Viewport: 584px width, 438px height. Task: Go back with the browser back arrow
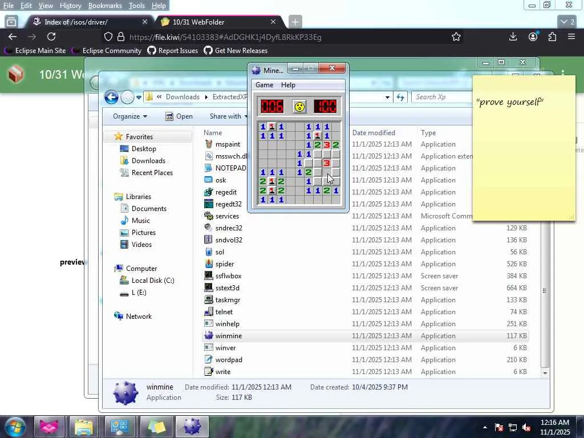pos(13,36)
